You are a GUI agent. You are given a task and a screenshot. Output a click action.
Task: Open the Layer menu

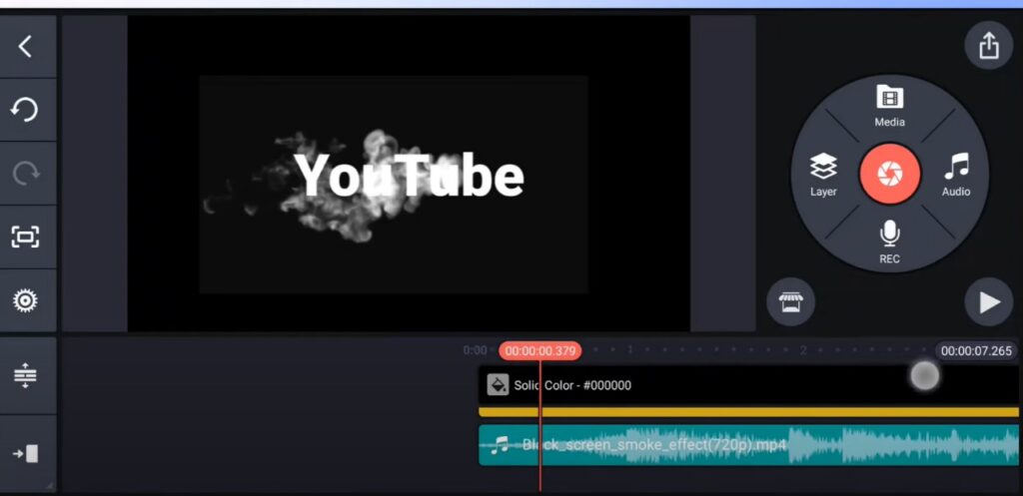823,175
